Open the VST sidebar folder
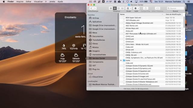Screen dimensions: 193x108 94,66
